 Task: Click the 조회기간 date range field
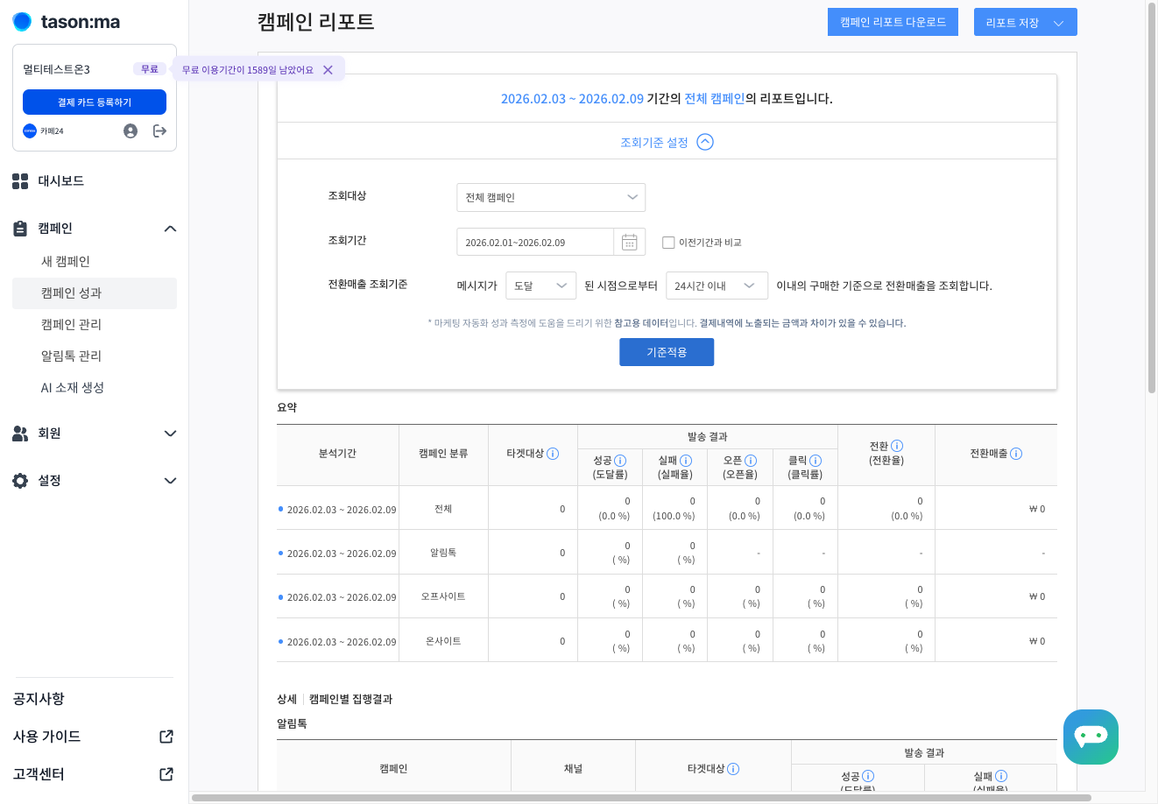tap(535, 242)
